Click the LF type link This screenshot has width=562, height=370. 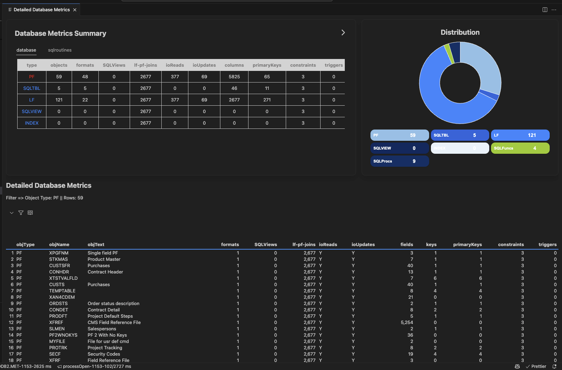[32, 100]
